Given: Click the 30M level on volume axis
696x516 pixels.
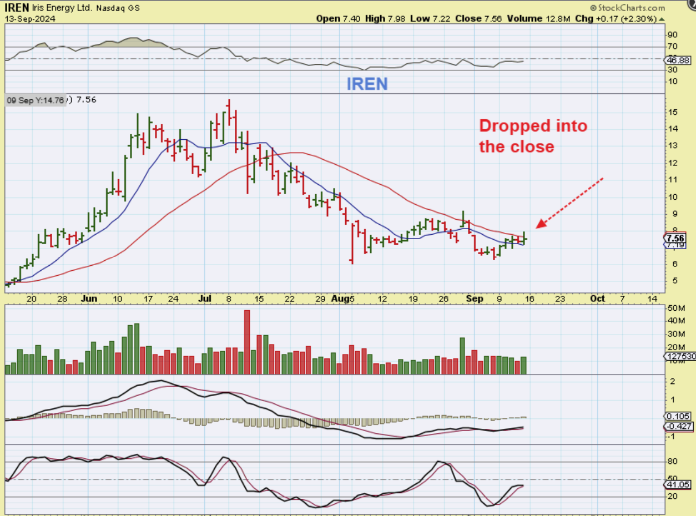Looking at the screenshot, I should click(675, 333).
